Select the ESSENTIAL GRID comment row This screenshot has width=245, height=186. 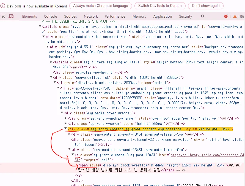pos(79,21)
